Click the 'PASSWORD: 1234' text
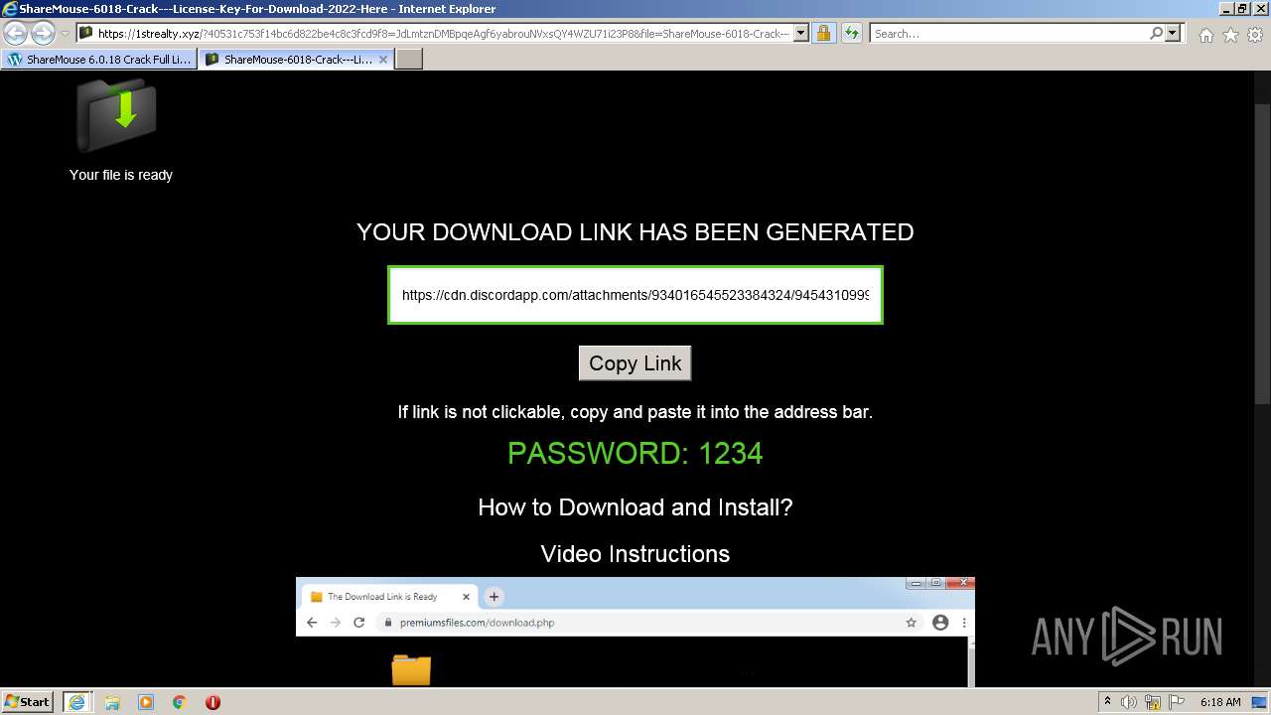Viewport: 1271px width, 715px height. [635, 453]
